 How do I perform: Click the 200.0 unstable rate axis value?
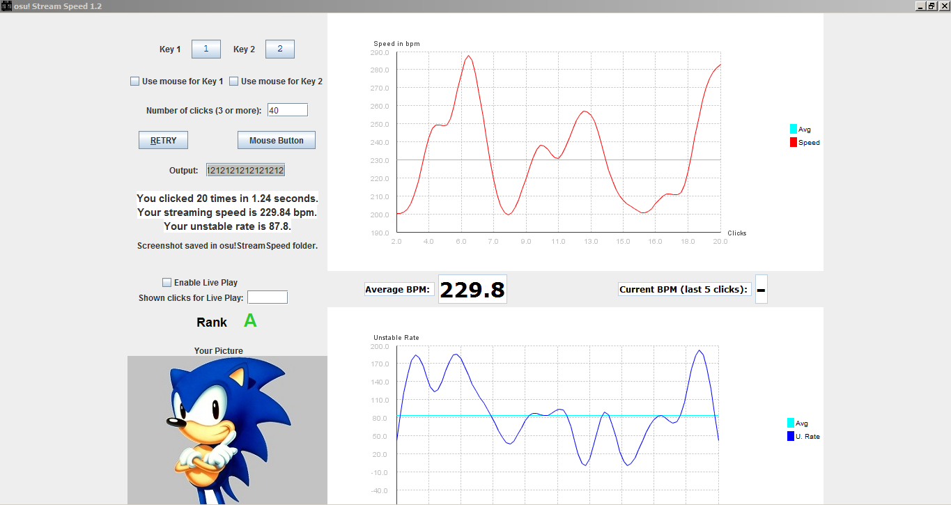pyautogui.click(x=380, y=346)
